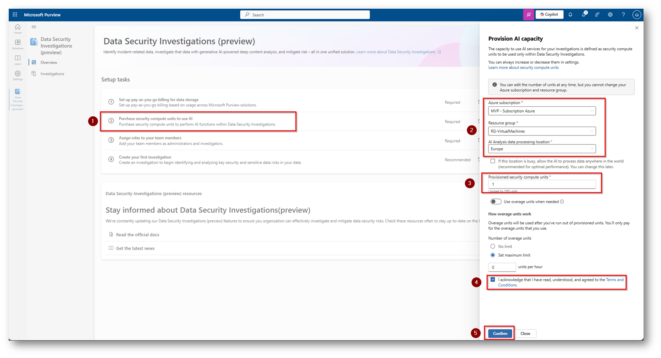Go to Home in the left rail
The width and height of the screenshot is (661, 358).
pyautogui.click(x=17, y=29)
